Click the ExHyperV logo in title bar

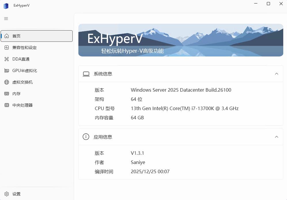pyautogui.click(x=6, y=5)
